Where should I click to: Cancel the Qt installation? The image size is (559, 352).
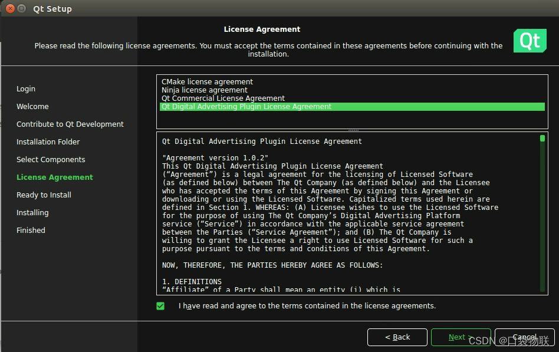pyautogui.click(x=524, y=337)
